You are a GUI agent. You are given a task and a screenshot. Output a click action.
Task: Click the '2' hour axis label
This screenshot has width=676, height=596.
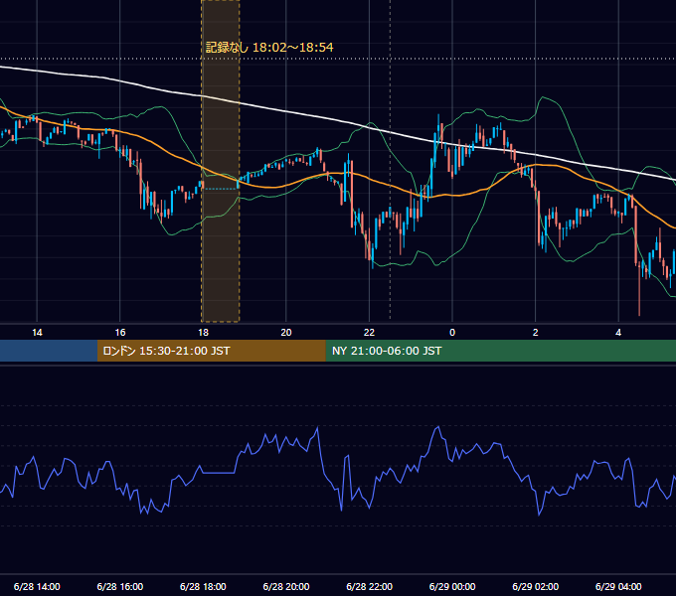coord(536,333)
